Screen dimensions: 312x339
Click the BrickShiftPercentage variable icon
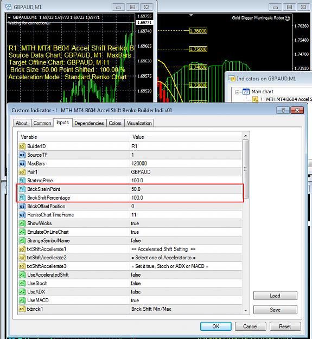tap(22, 198)
